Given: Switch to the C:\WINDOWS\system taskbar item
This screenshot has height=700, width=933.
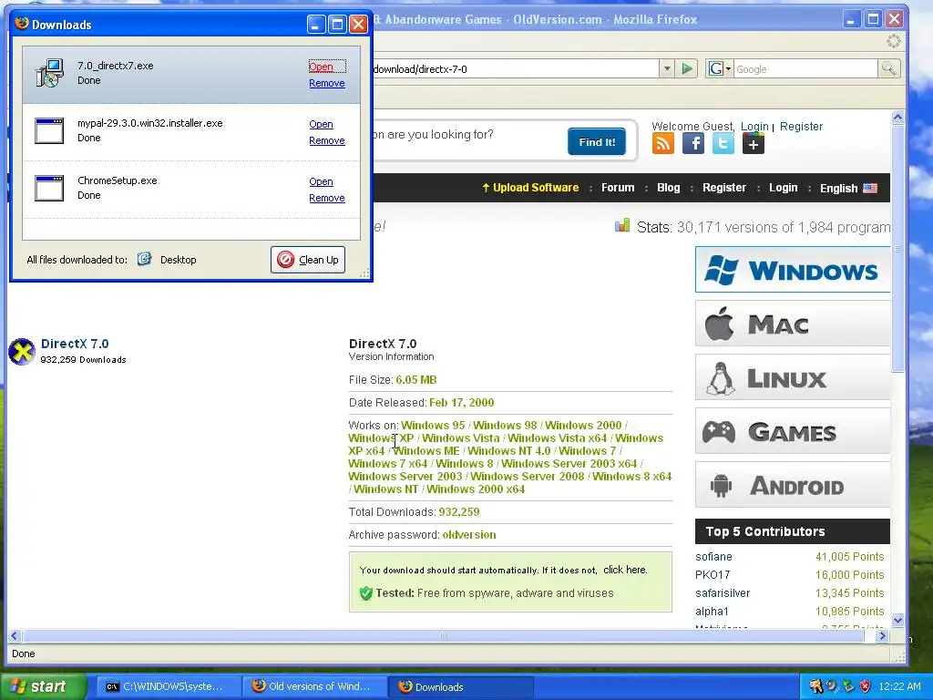Looking at the screenshot, I should click(x=168, y=686).
